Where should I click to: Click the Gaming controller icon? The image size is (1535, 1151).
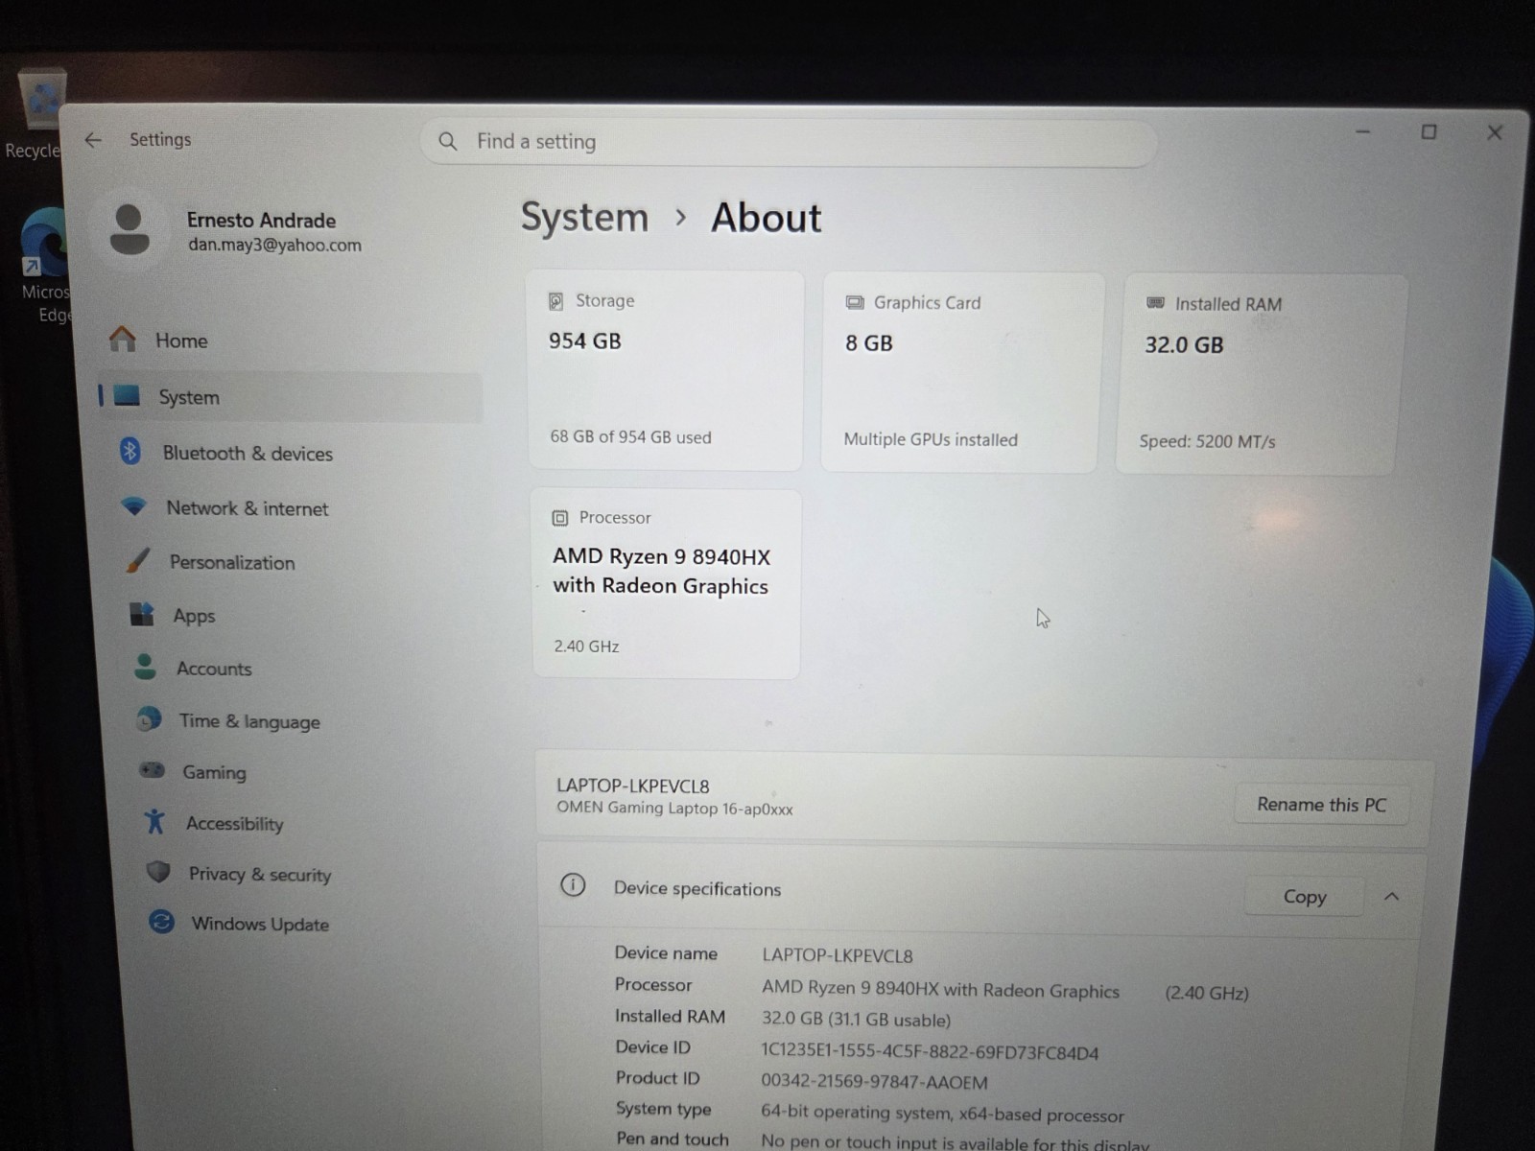152,769
